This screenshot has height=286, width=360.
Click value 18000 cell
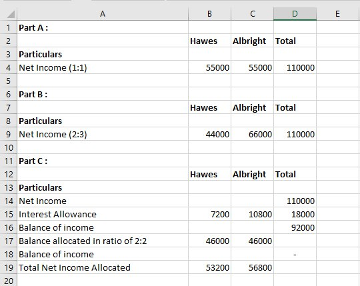(295, 214)
